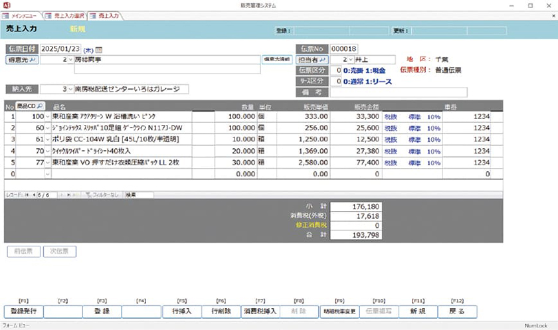Switch to the 売上入力選択 tab
The image size is (558, 330).
click(x=68, y=15)
